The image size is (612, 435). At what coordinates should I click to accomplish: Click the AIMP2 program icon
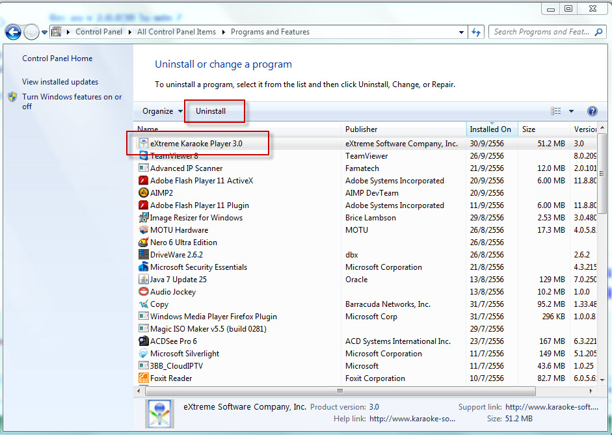pyautogui.click(x=144, y=192)
